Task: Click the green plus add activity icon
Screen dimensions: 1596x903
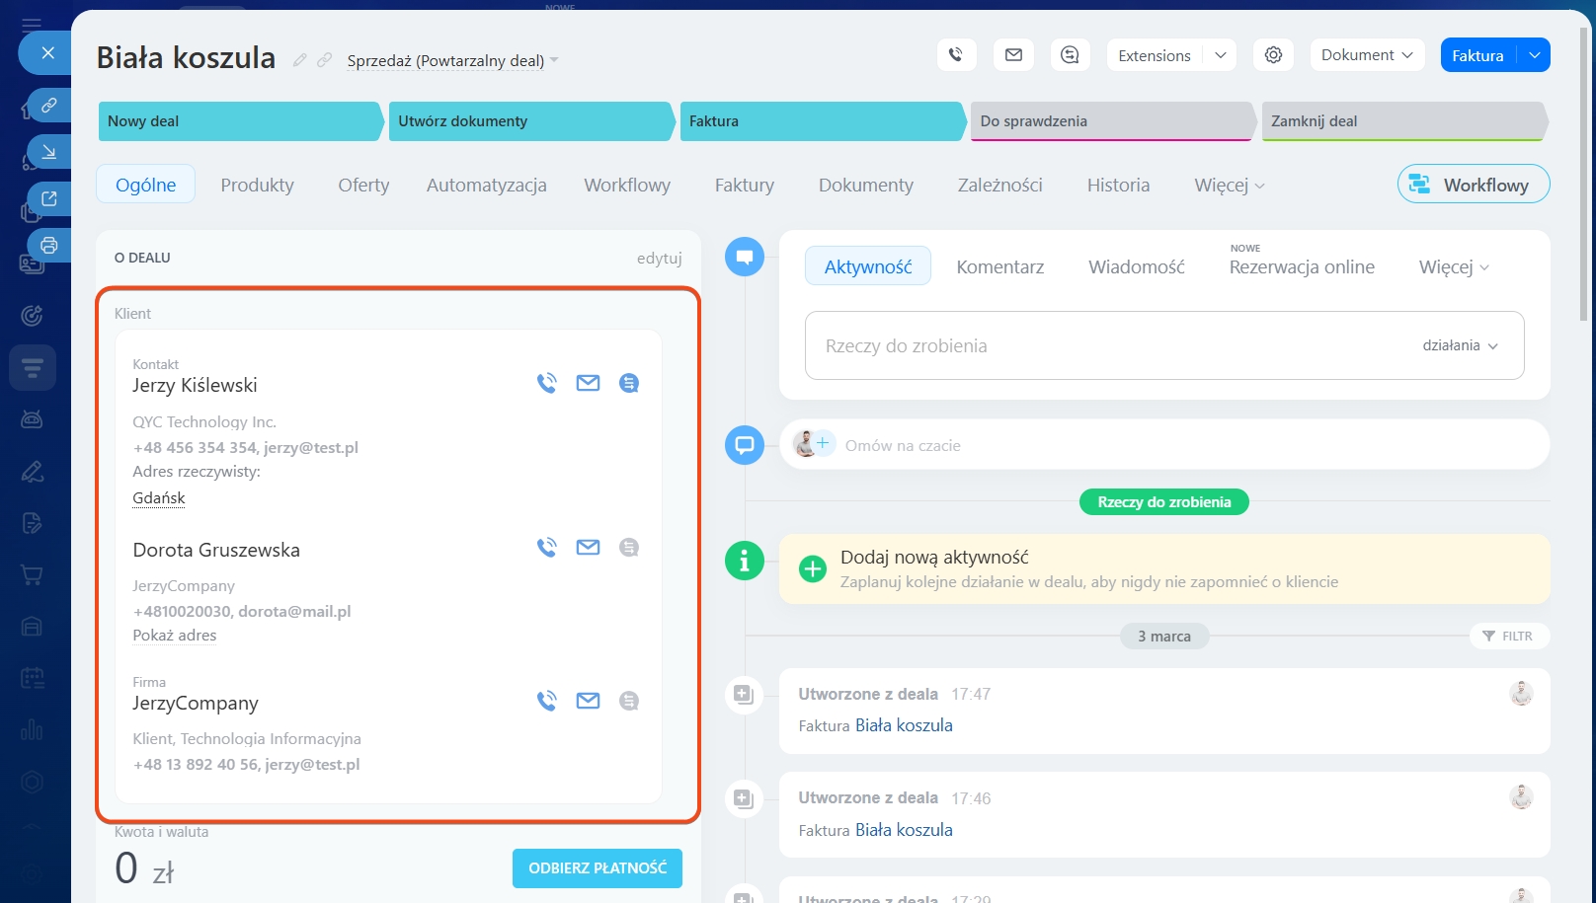Action: (x=812, y=568)
